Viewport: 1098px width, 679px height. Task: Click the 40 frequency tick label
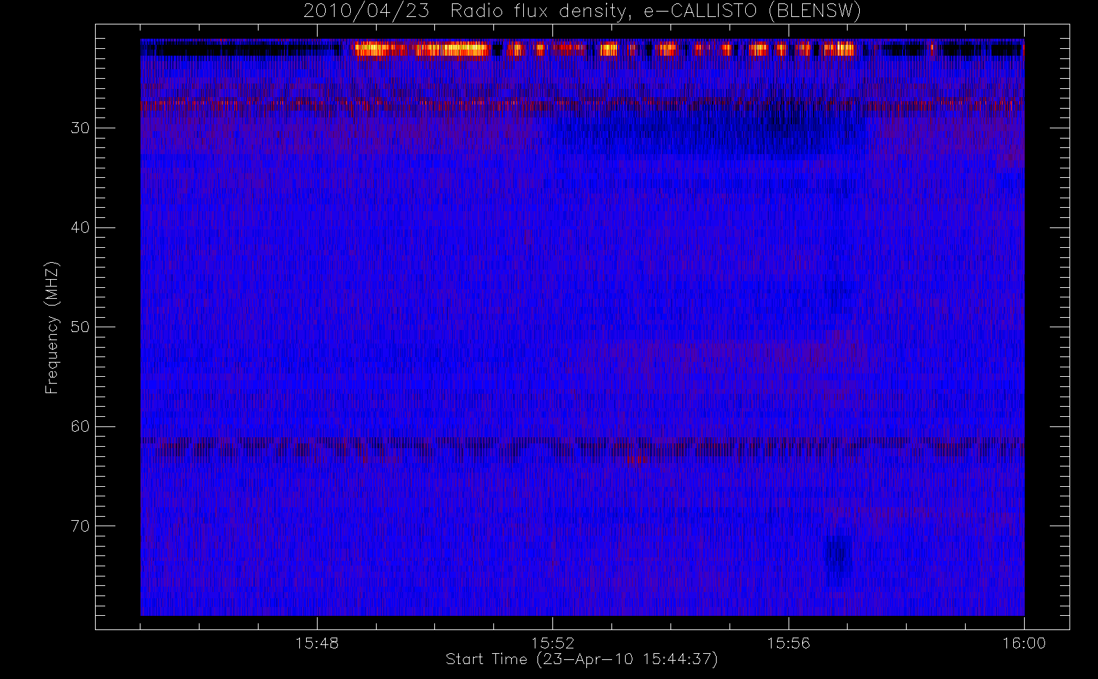(x=80, y=227)
